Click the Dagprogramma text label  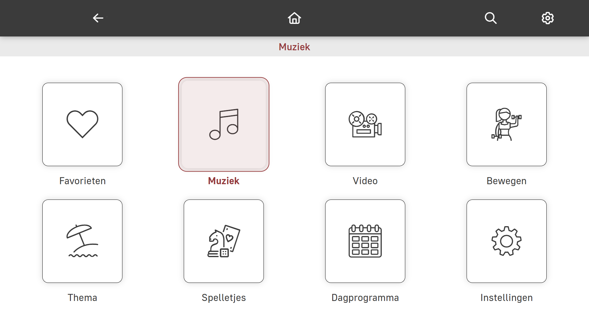tap(365, 298)
